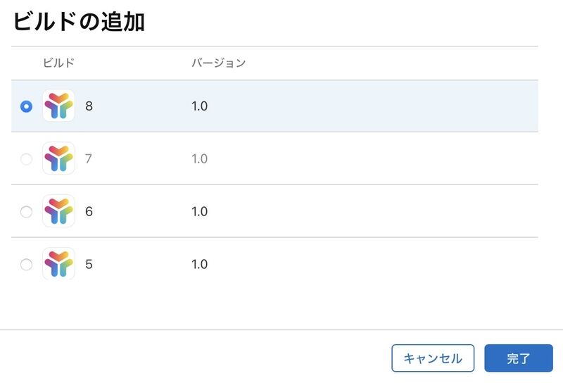Screen dimensions: 563x383
Task: Select the radio button for build 6
Action: coord(26,212)
